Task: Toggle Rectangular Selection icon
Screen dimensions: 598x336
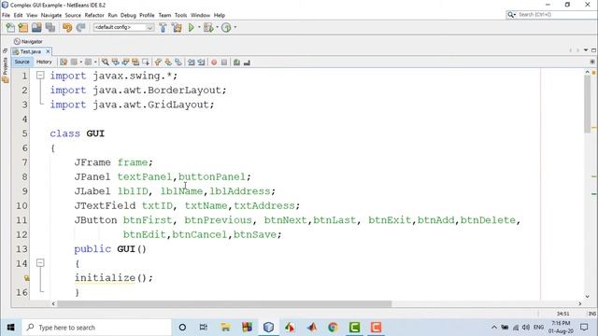Action: [146, 63]
